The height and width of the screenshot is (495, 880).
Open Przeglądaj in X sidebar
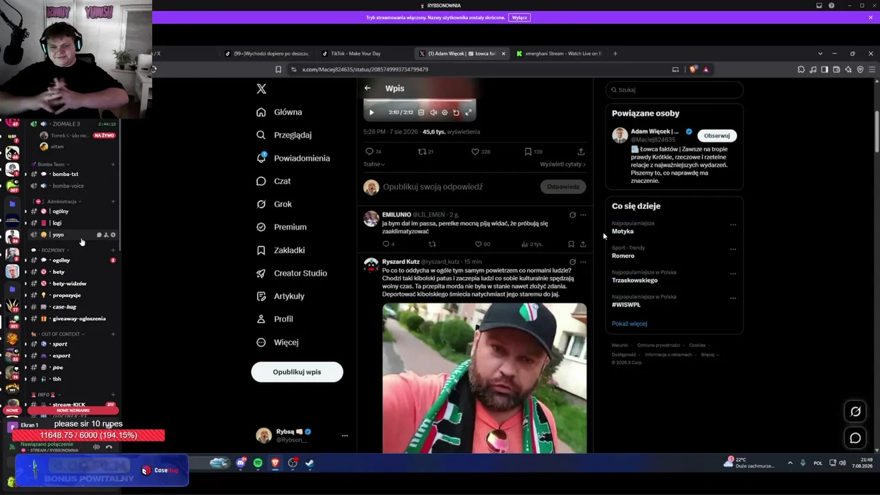tap(284, 135)
